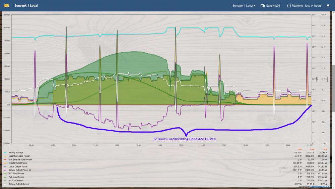Click the vertical scrollbar up arrow
This screenshot has width=335, height=189.
pos(333,13)
